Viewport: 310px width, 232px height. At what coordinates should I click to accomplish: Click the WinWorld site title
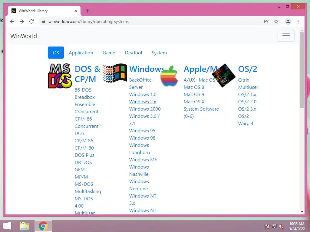24,36
